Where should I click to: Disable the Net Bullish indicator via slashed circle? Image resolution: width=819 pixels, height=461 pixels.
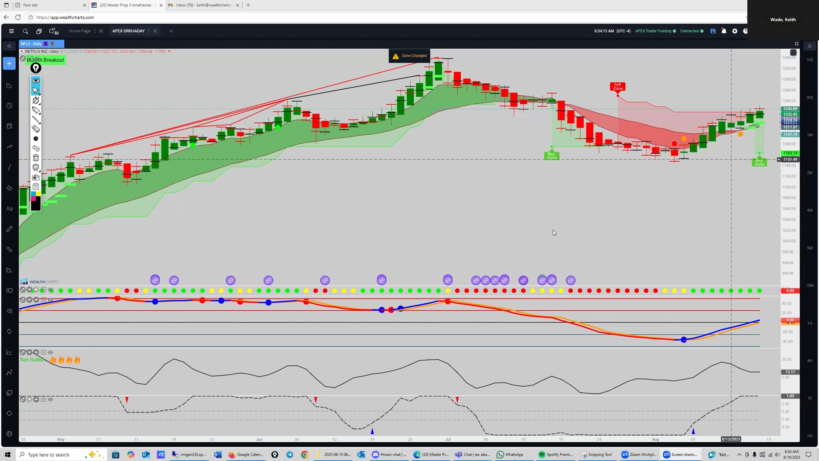point(23,353)
